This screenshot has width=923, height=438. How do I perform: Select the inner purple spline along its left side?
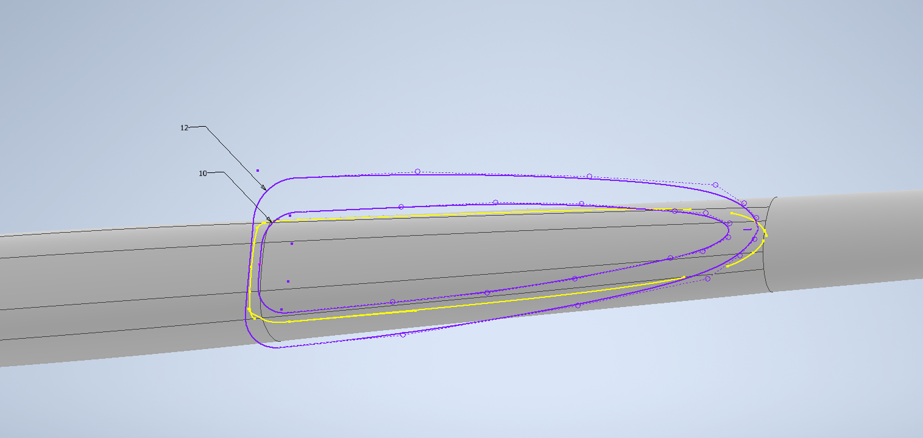tap(260, 268)
